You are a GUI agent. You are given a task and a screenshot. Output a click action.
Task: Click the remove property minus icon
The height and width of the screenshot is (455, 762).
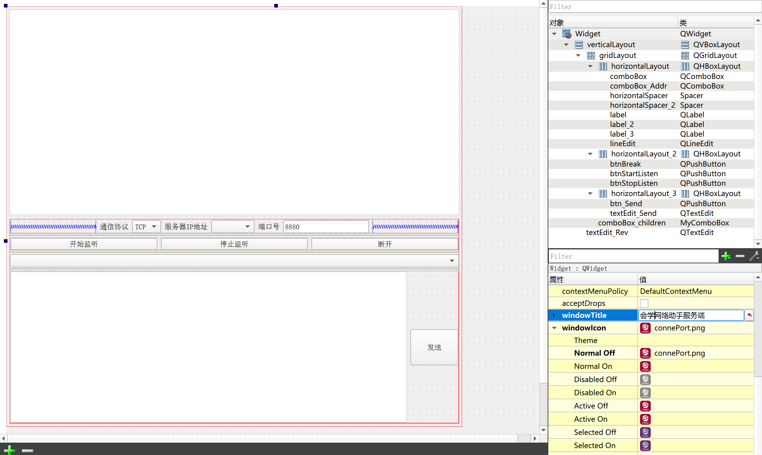740,256
